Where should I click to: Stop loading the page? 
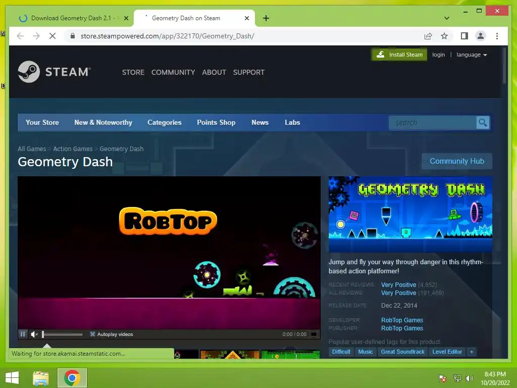(53, 36)
